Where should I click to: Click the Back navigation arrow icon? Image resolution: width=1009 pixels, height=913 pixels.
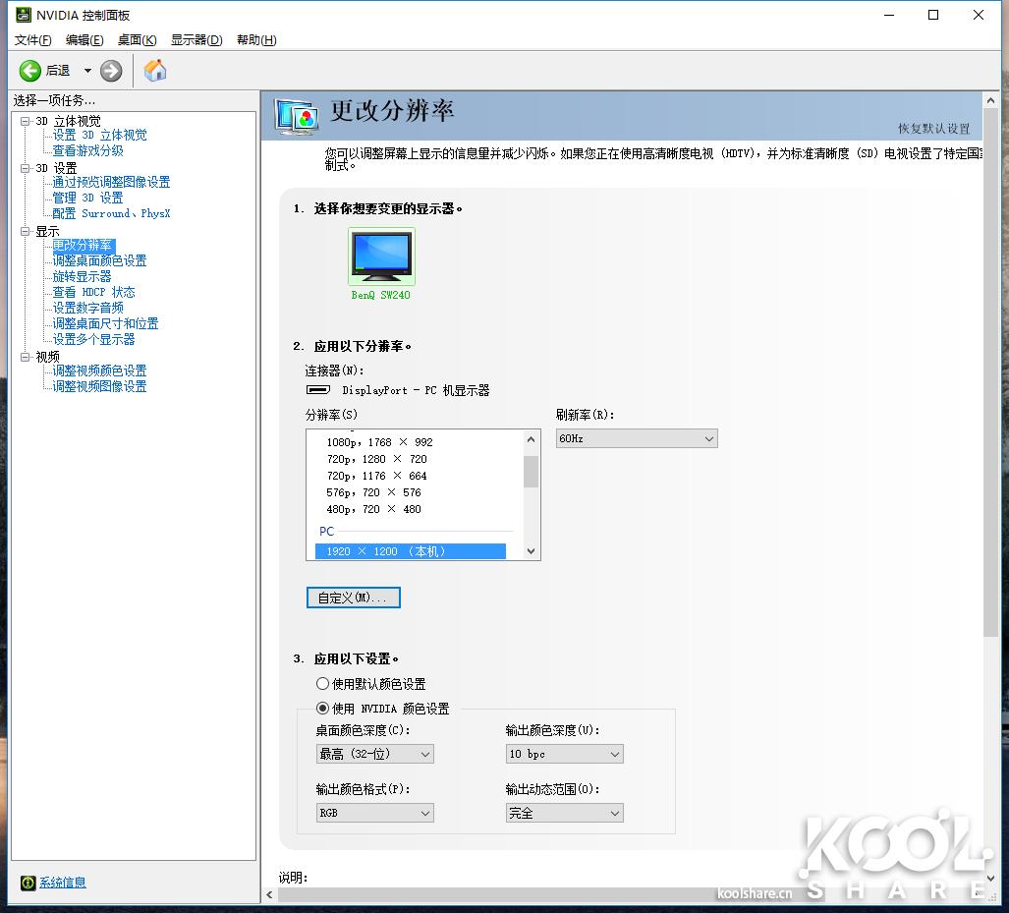30,70
